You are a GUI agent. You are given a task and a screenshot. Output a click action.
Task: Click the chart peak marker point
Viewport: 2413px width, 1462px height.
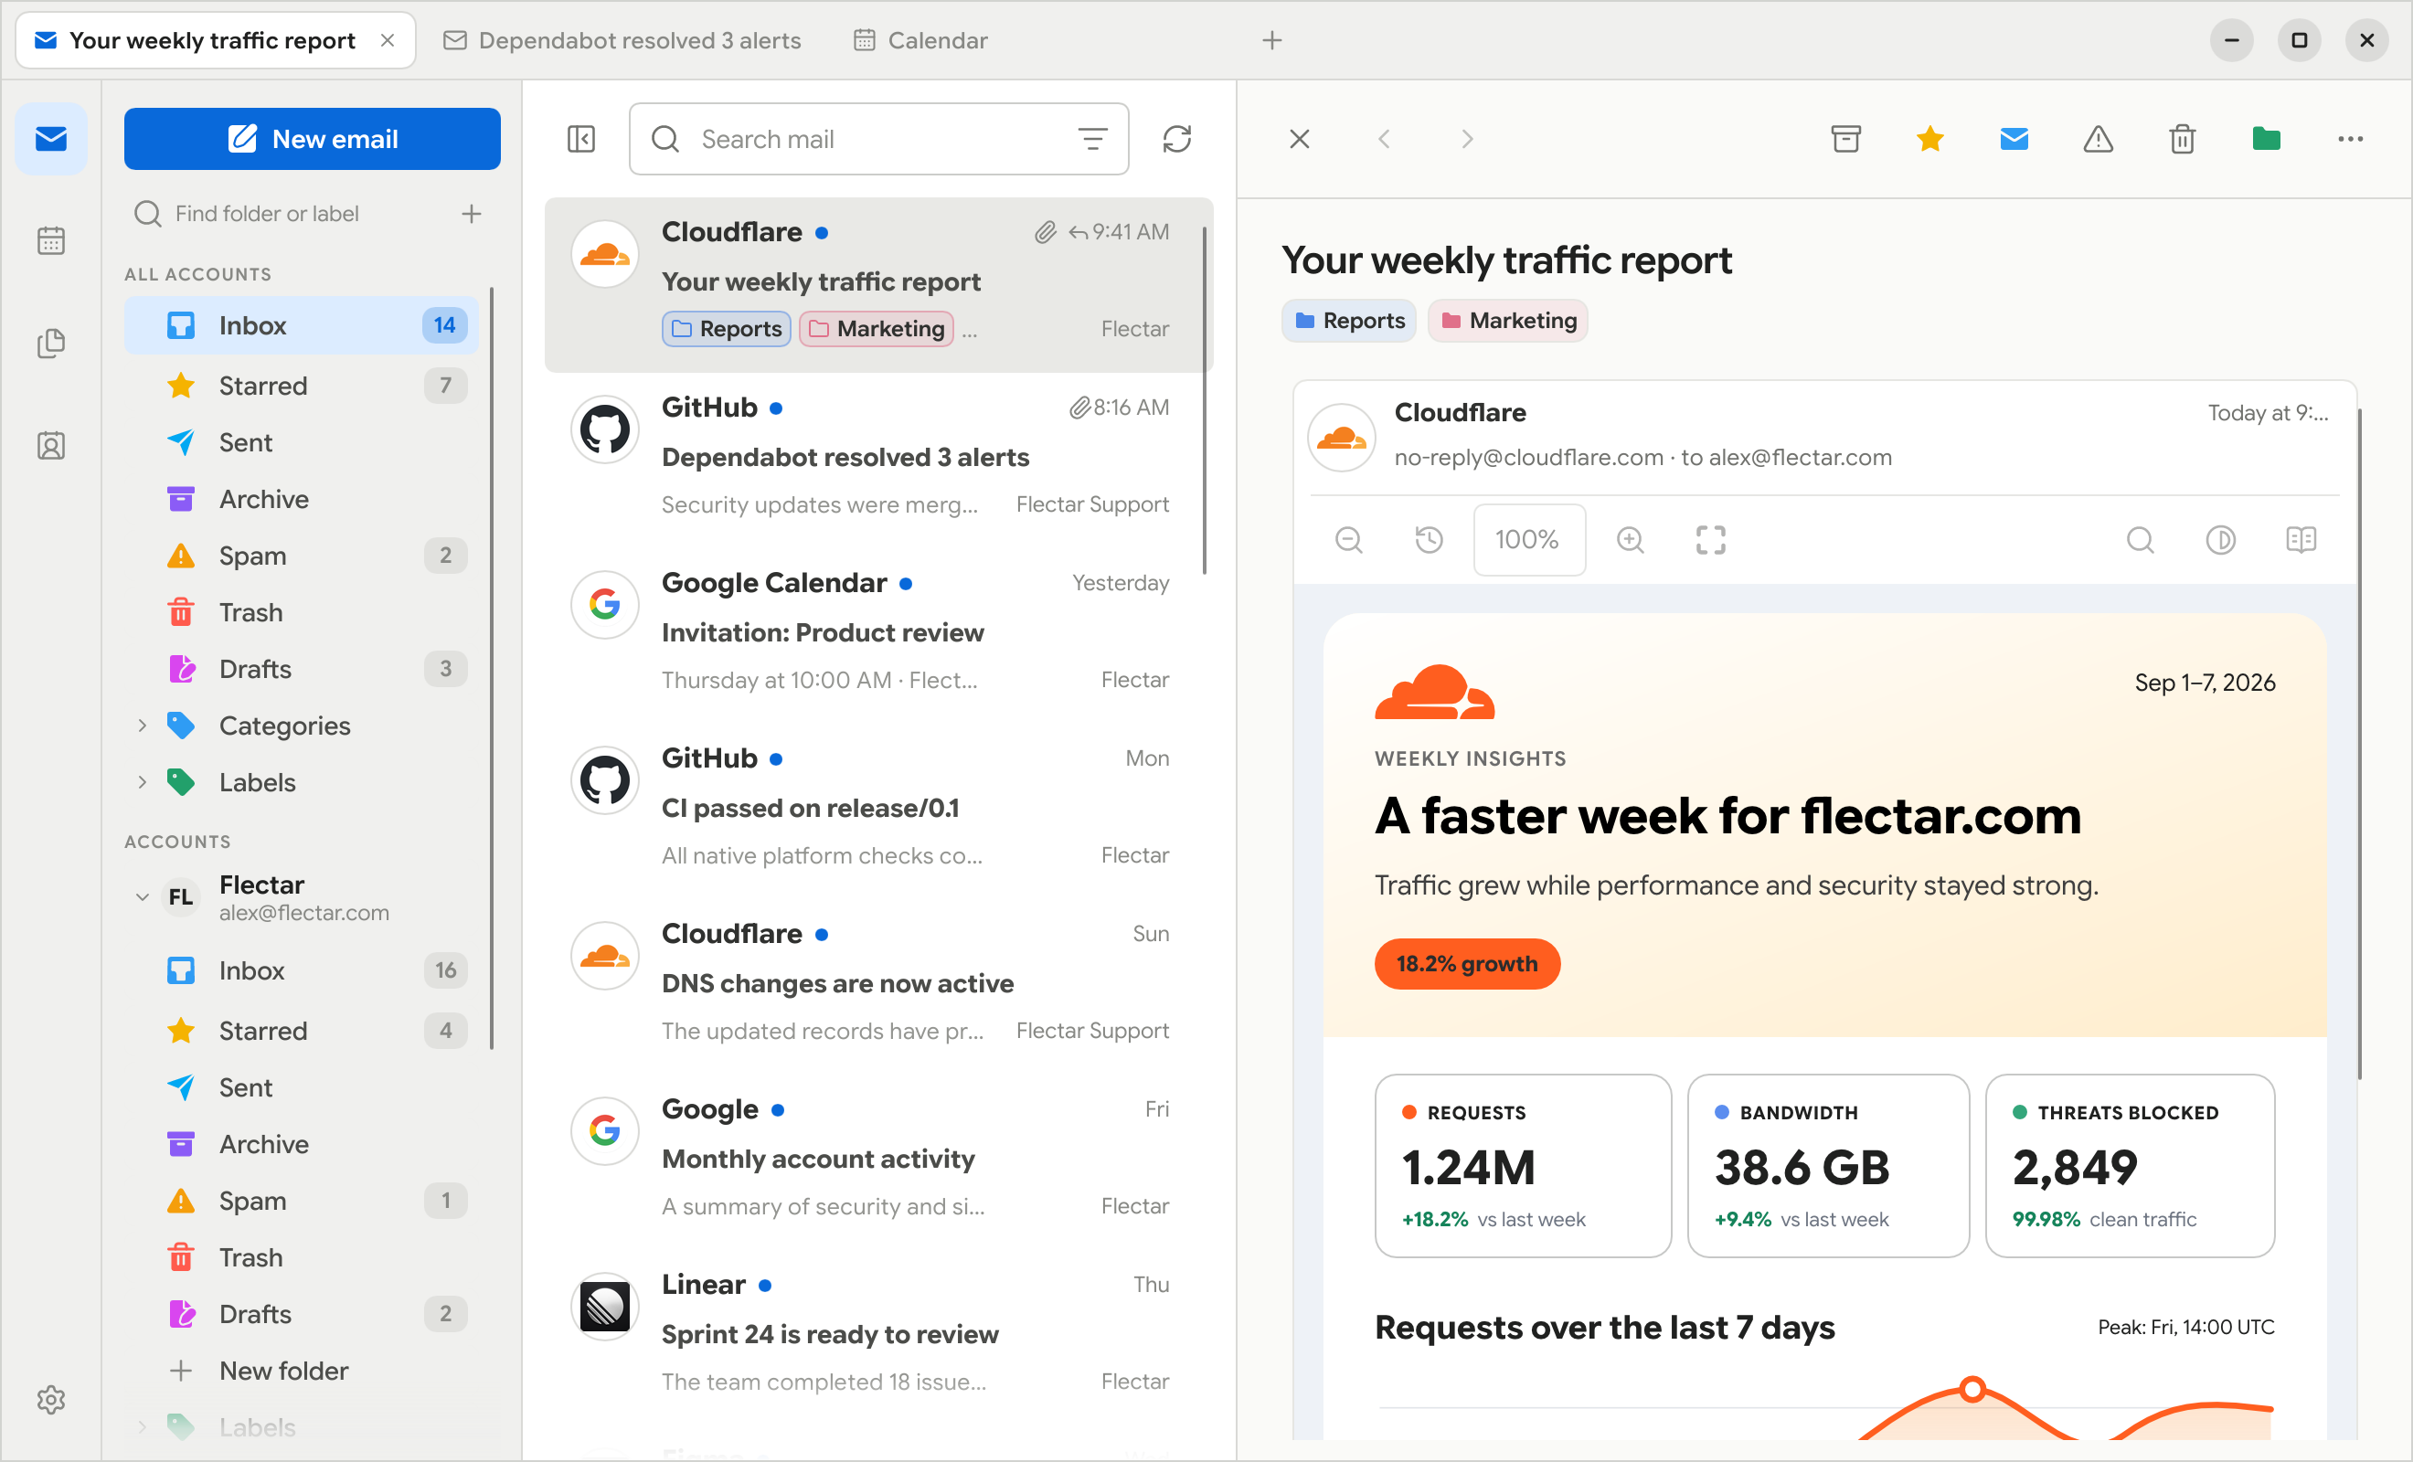pos(1973,1390)
